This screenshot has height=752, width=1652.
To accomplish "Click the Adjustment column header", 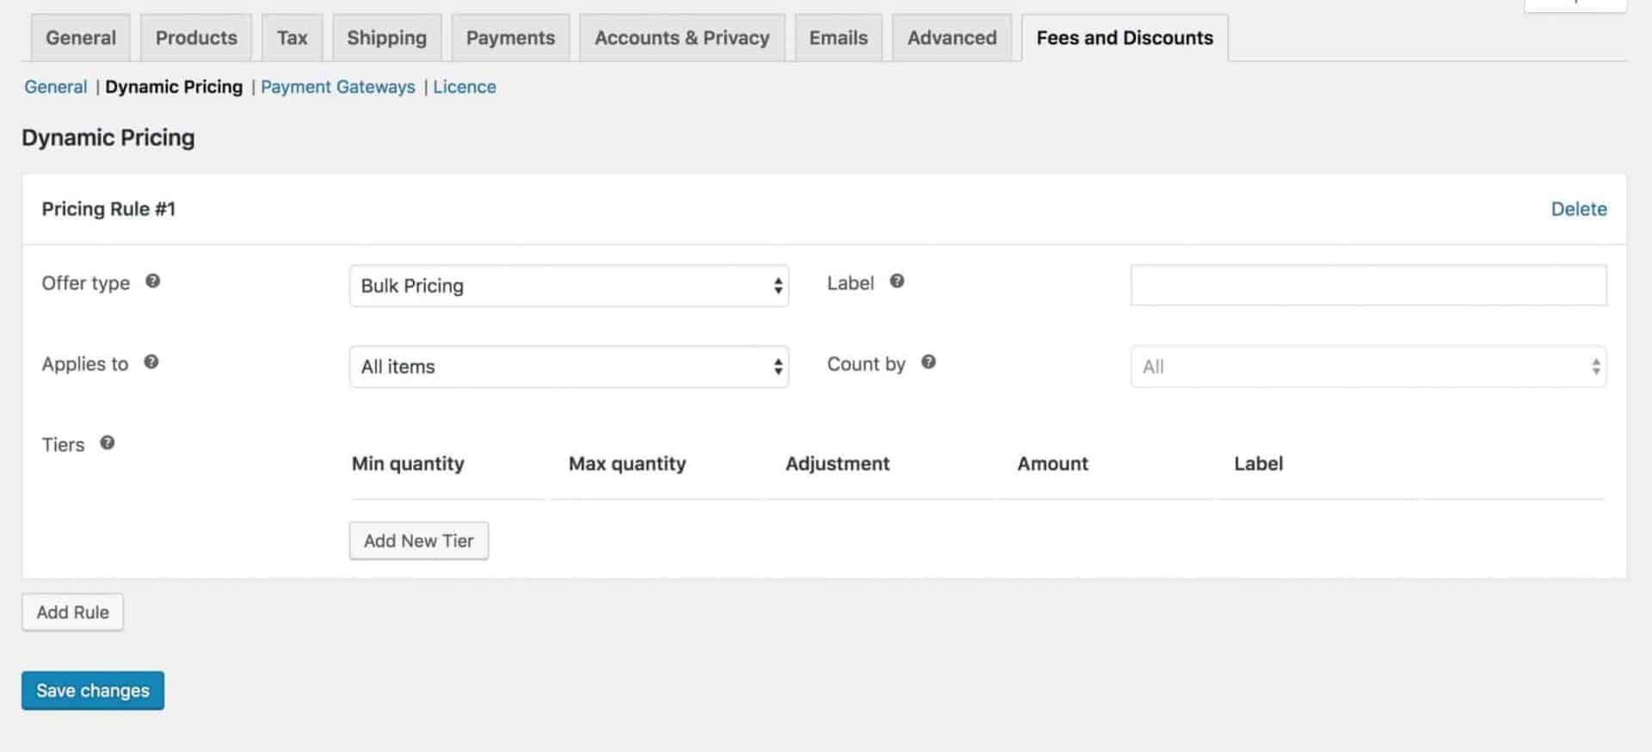I will point(837,464).
